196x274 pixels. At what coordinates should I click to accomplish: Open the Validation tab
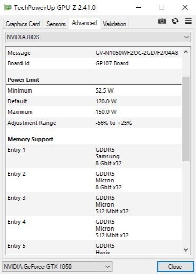tap(115, 24)
